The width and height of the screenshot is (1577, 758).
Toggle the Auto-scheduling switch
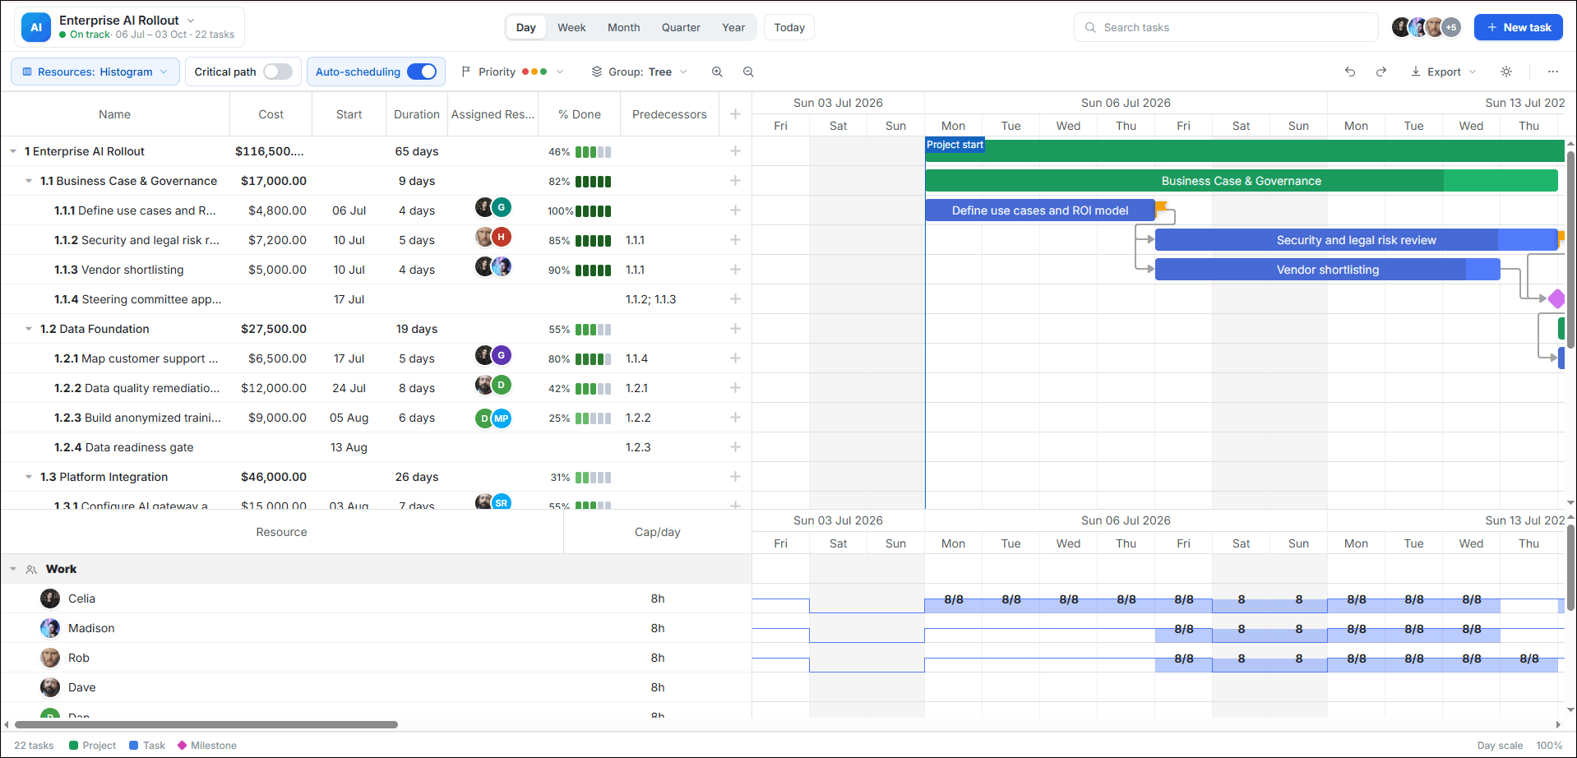click(x=422, y=72)
